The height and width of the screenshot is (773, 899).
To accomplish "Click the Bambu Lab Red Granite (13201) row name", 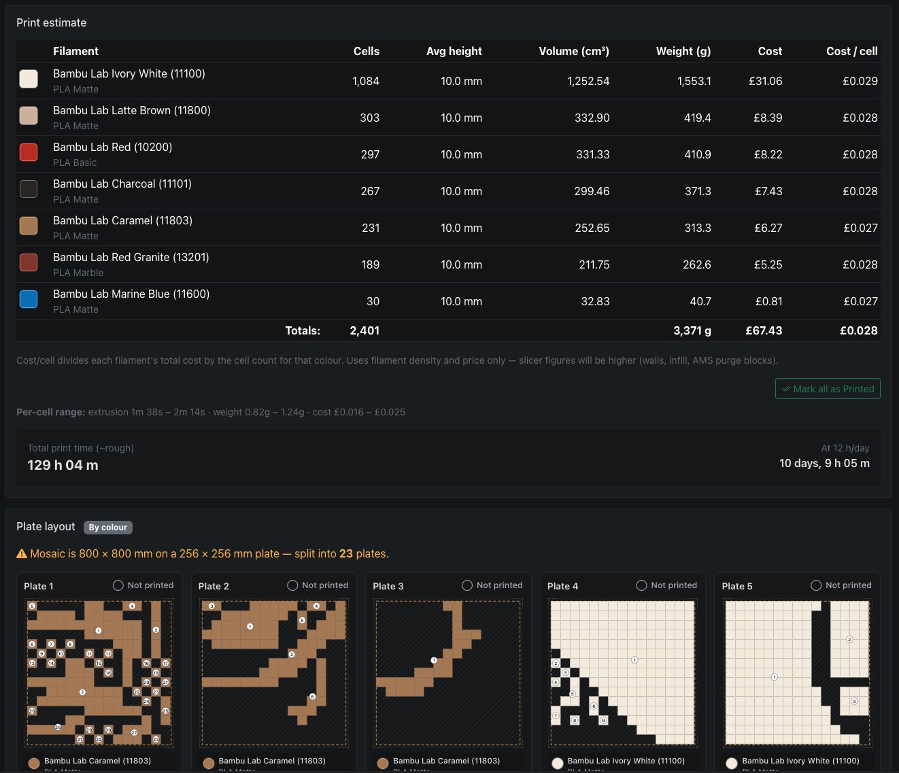I will (131, 257).
